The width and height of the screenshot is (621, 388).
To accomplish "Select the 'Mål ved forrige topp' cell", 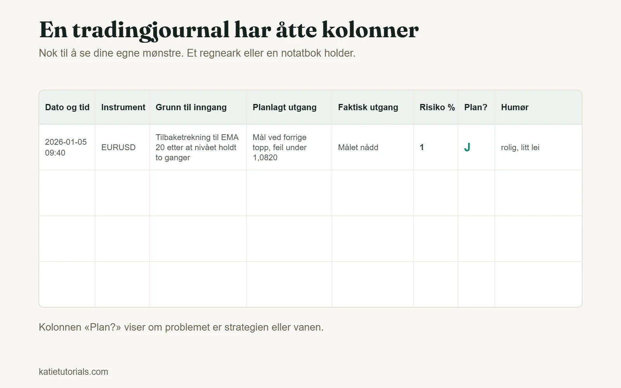I will pyautogui.click(x=289, y=147).
